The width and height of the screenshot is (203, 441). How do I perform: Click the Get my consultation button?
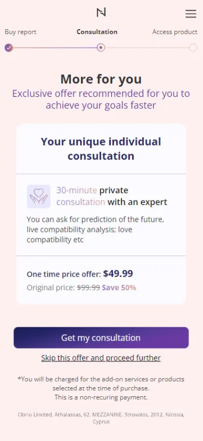point(101,337)
